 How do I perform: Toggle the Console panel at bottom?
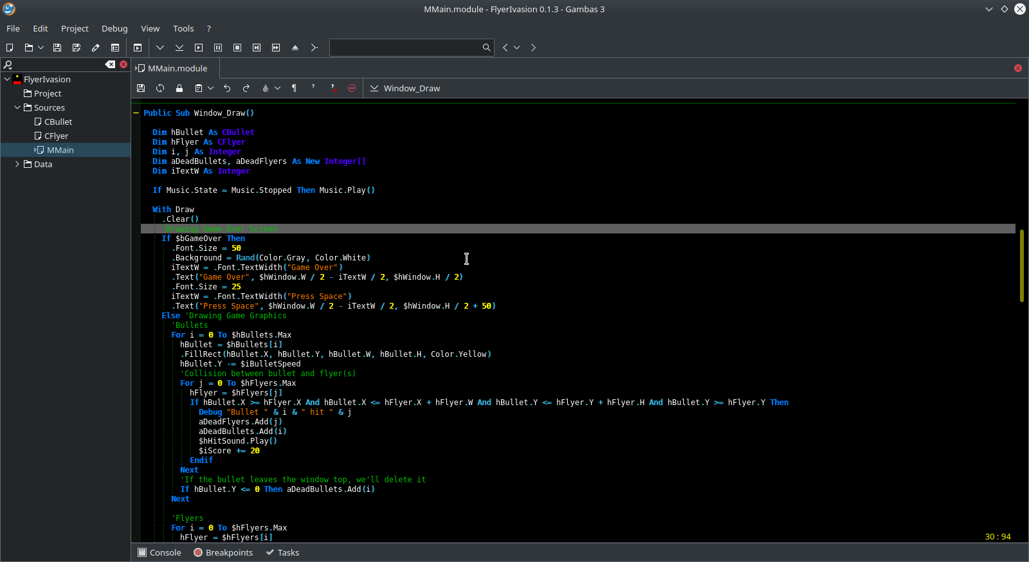click(159, 552)
